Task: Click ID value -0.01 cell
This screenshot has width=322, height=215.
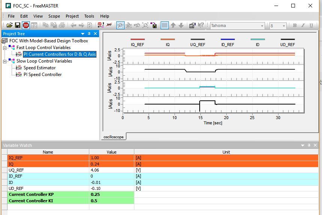Action: pyautogui.click(x=111, y=182)
